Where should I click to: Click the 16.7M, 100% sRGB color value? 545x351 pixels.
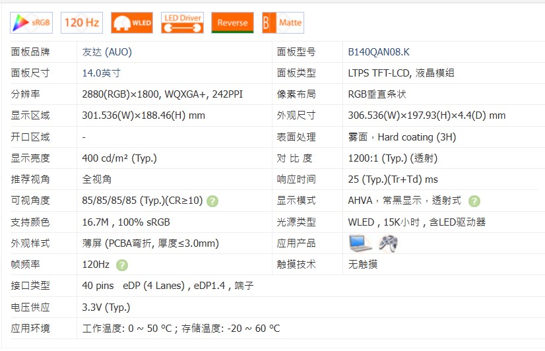click(x=125, y=222)
